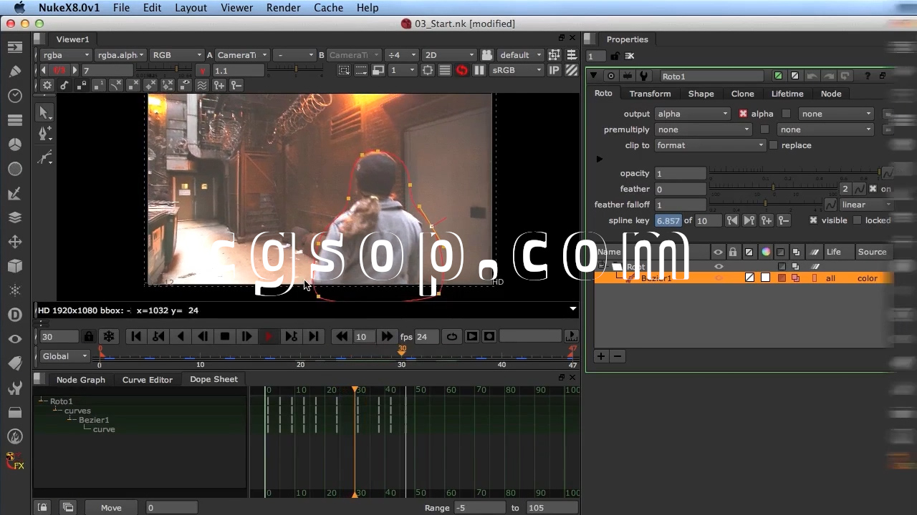Switch to the Transform tab

coord(650,94)
